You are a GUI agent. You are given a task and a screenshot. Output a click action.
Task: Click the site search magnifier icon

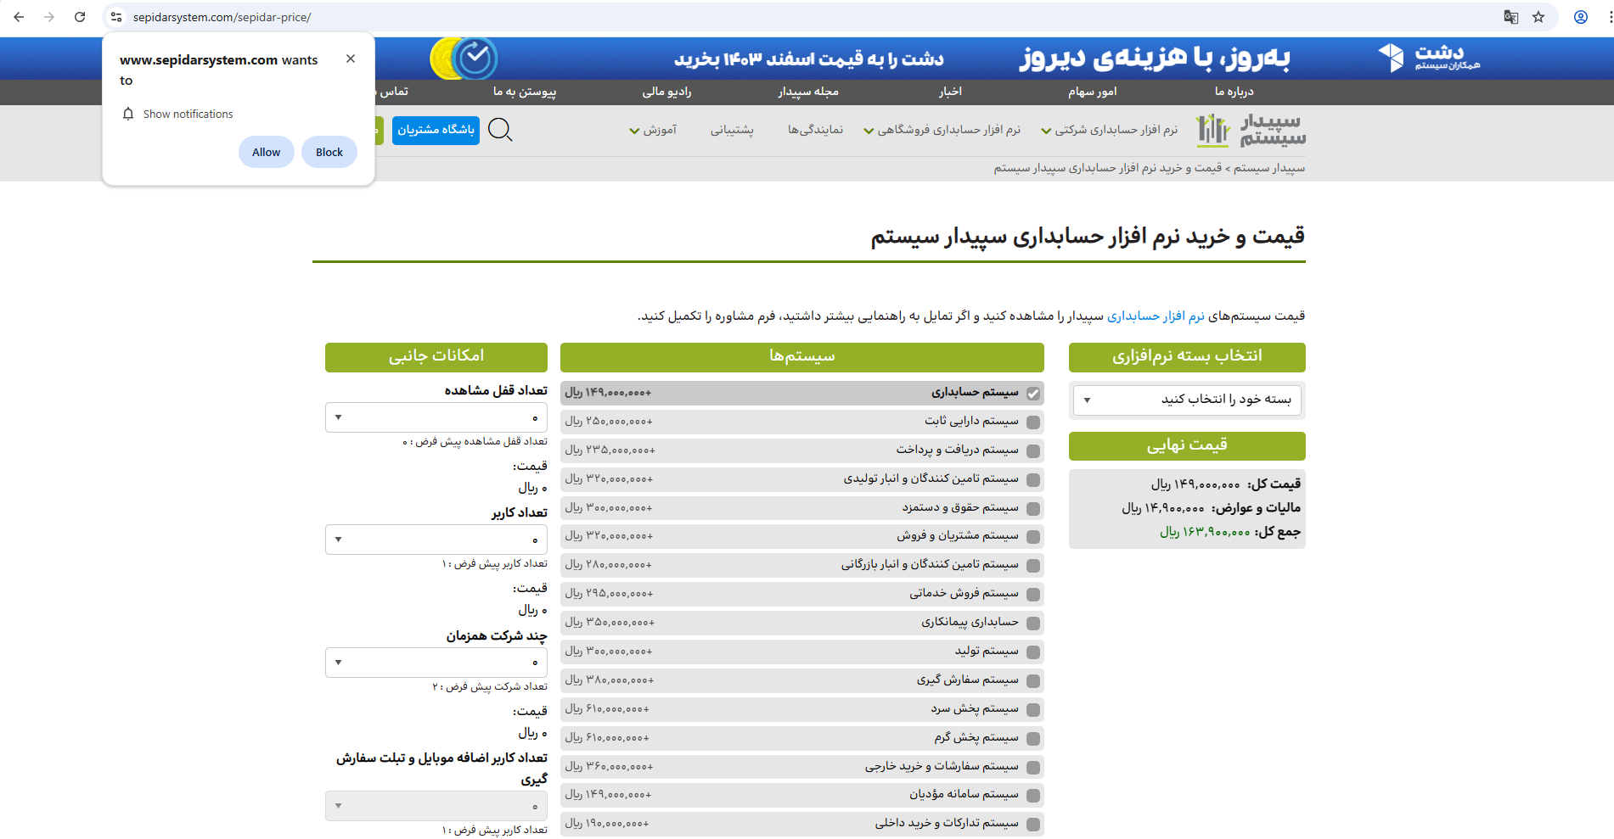point(500,130)
